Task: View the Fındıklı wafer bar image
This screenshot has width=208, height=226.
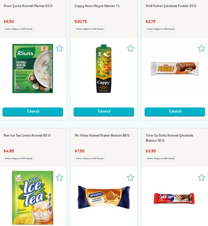Action: point(175,68)
